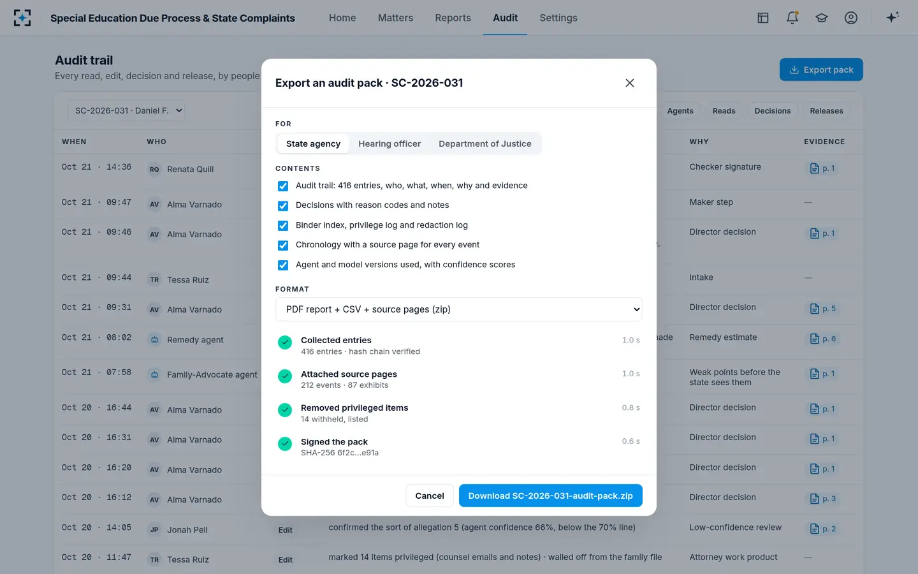Click the 'Signed the pack' step text

pyautogui.click(x=334, y=442)
